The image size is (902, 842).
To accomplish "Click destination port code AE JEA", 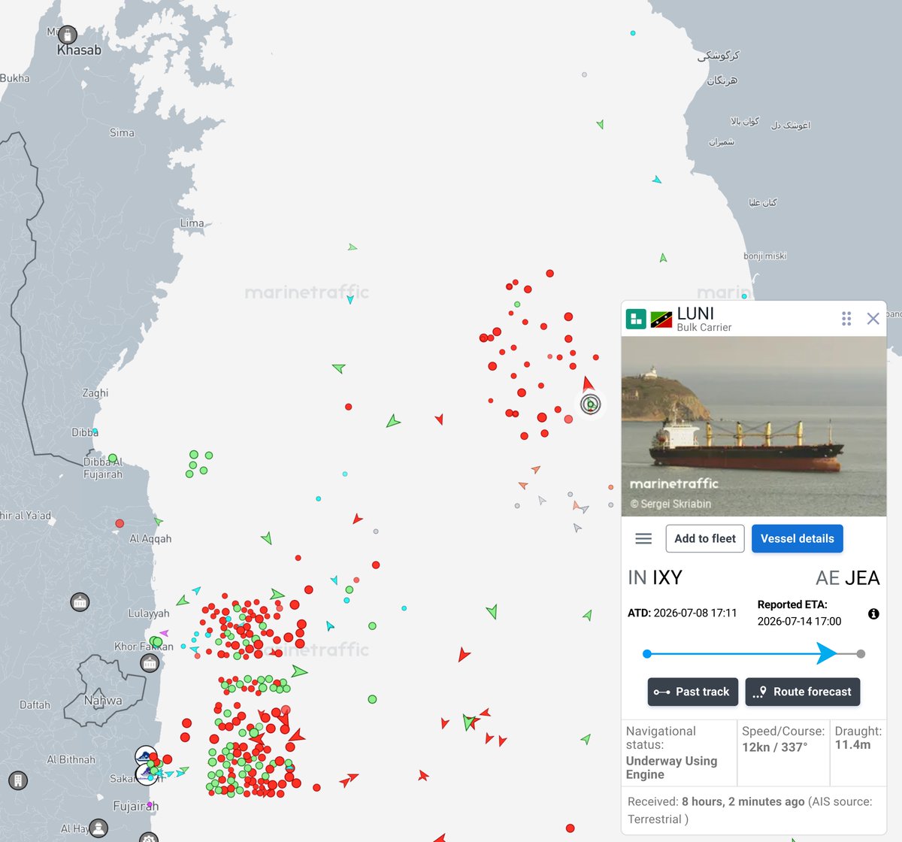I will point(847,577).
